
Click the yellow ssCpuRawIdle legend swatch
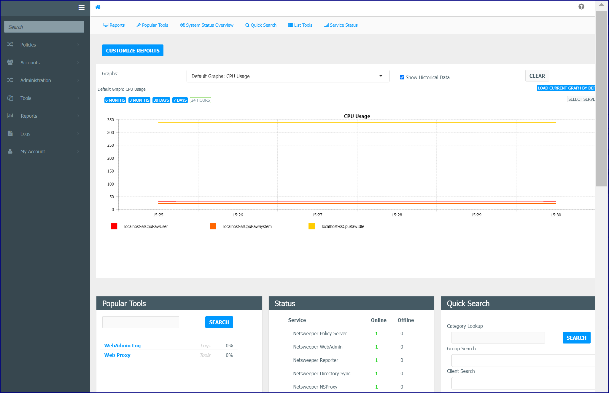click(311, 226)
